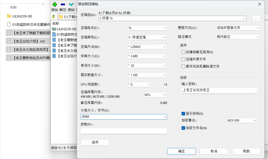Click the 参数 input field
The height and width of the screenshot is (159, 268).
[x=124, y=131]
